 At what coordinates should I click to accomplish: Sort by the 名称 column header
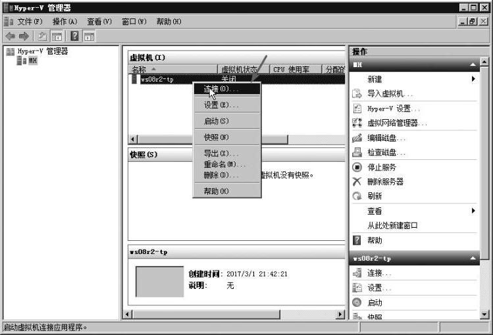(x=173, y=70)
